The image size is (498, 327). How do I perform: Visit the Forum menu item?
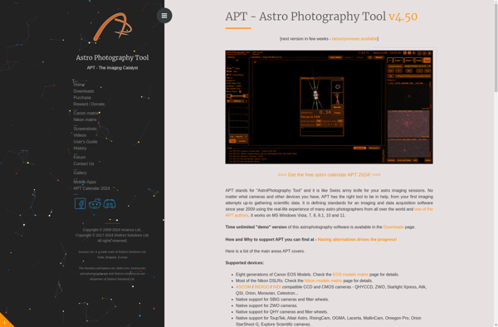80,158
